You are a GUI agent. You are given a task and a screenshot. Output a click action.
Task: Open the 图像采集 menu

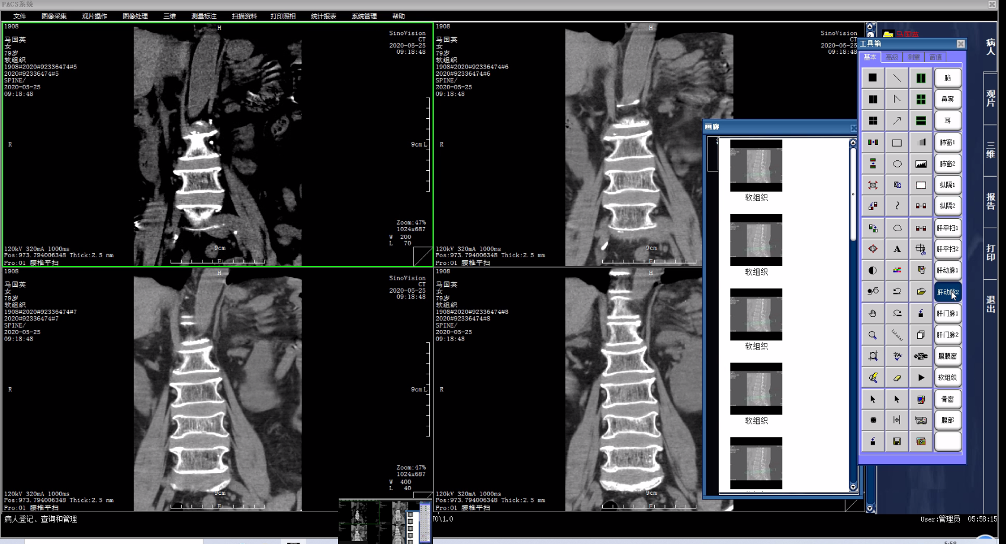click(54, 16)
